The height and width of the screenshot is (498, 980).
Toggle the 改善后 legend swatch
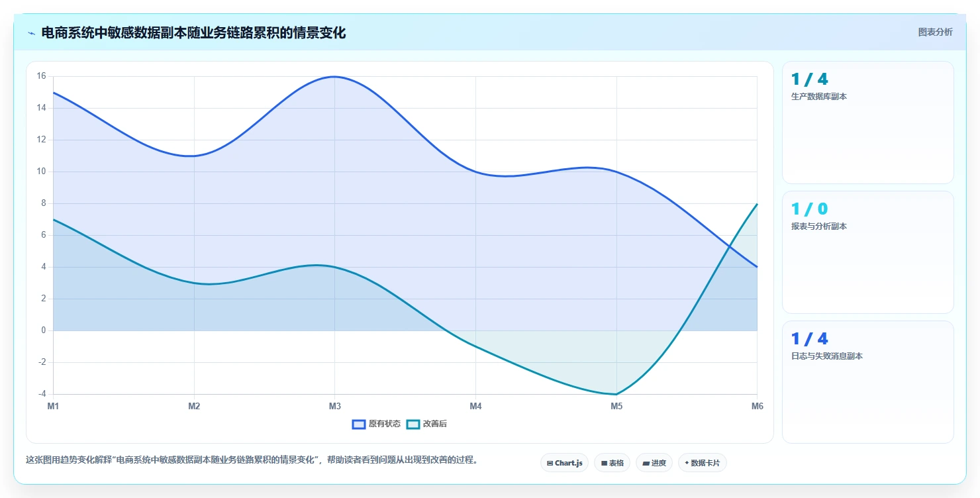(x=413, y=424)
